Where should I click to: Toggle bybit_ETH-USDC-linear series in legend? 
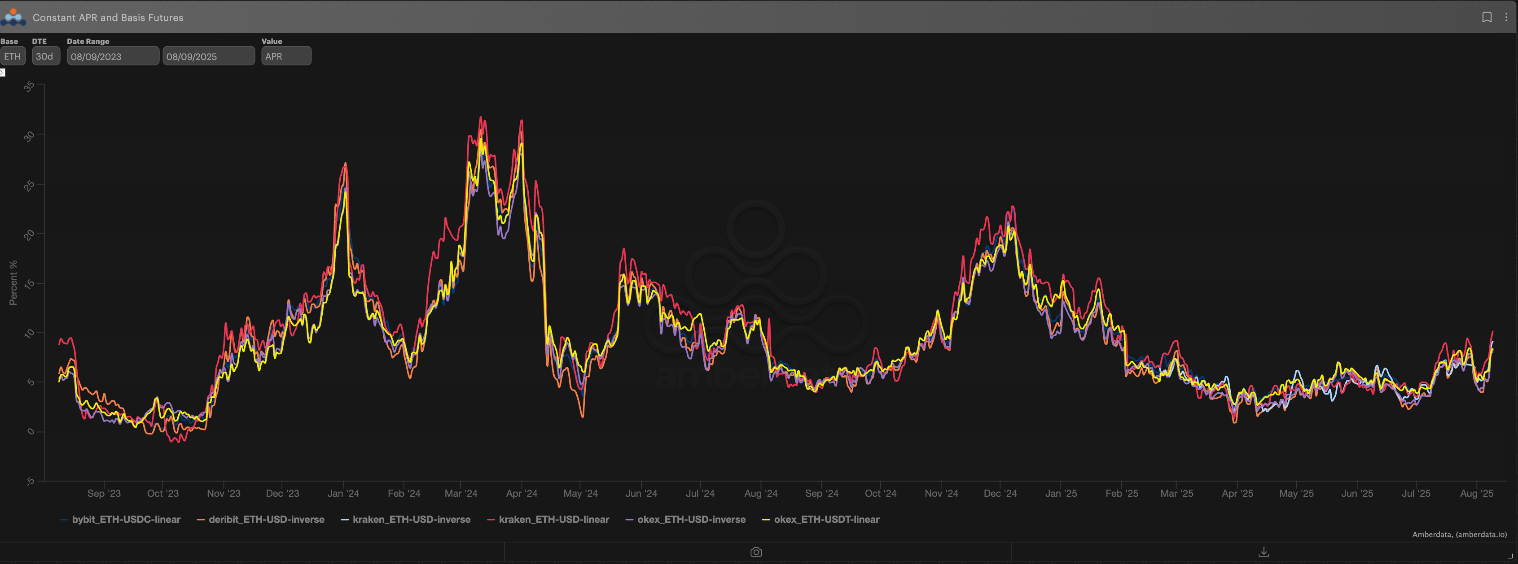(x=126, y=519)
